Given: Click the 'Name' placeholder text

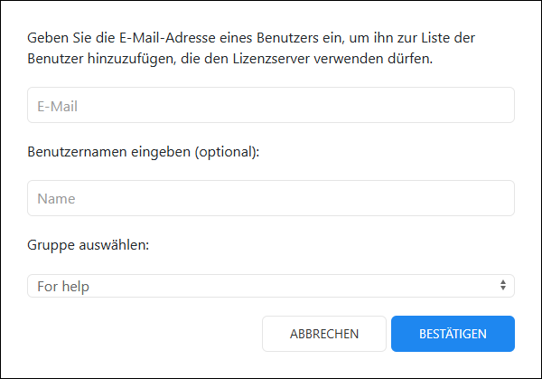Looking at the screenshot, I should click(x=56, y=199).
